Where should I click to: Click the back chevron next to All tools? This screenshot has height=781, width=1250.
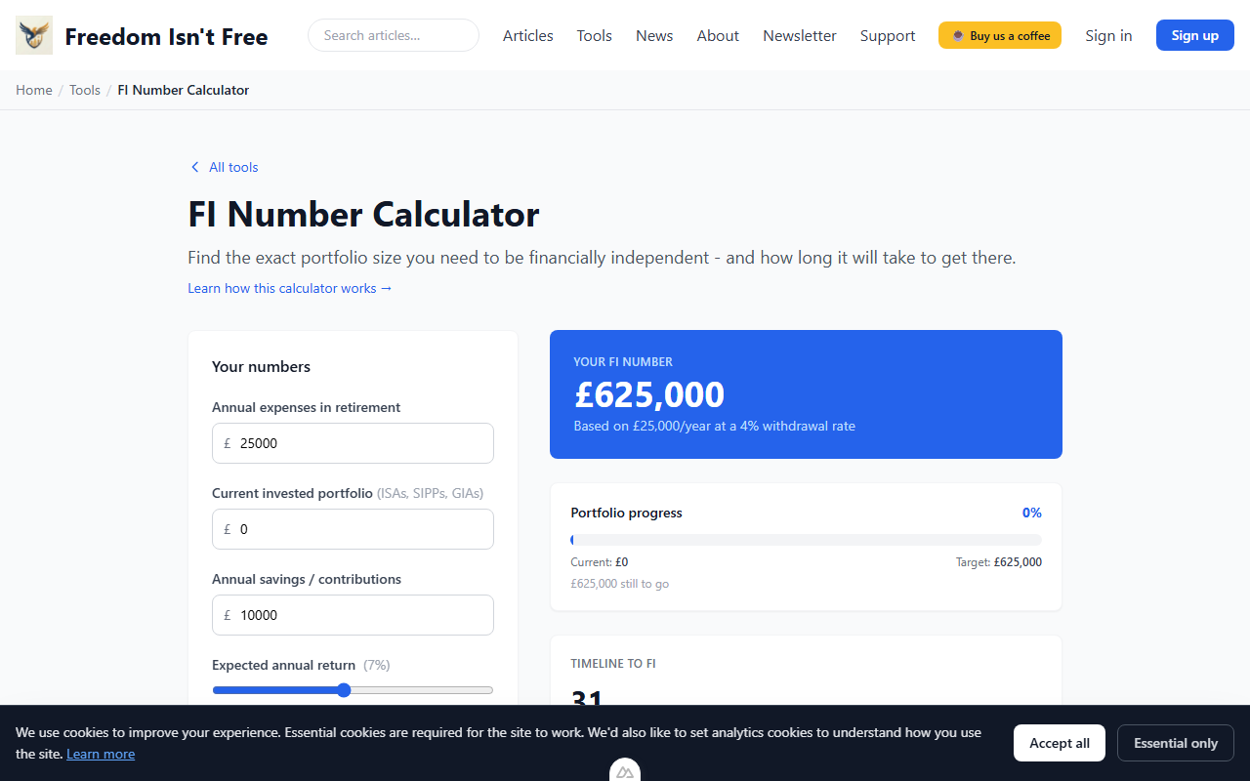[x=194, y=167]
